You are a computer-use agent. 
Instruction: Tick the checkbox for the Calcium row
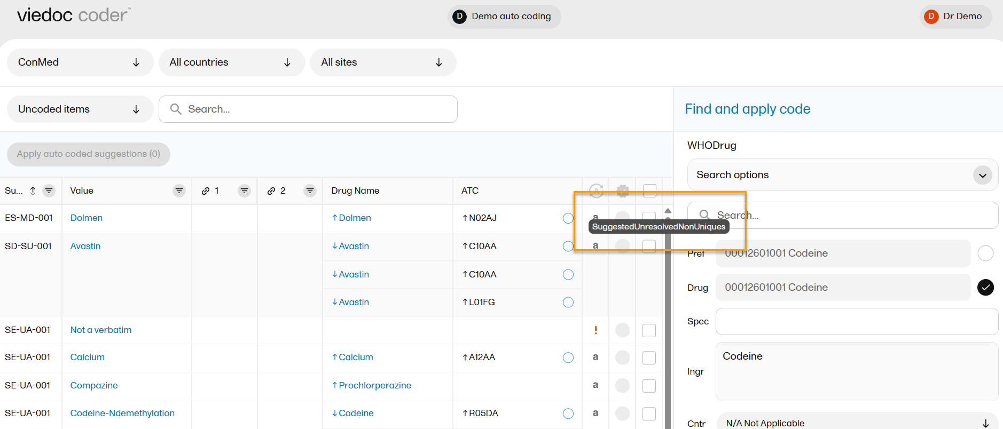pos(649,357)
